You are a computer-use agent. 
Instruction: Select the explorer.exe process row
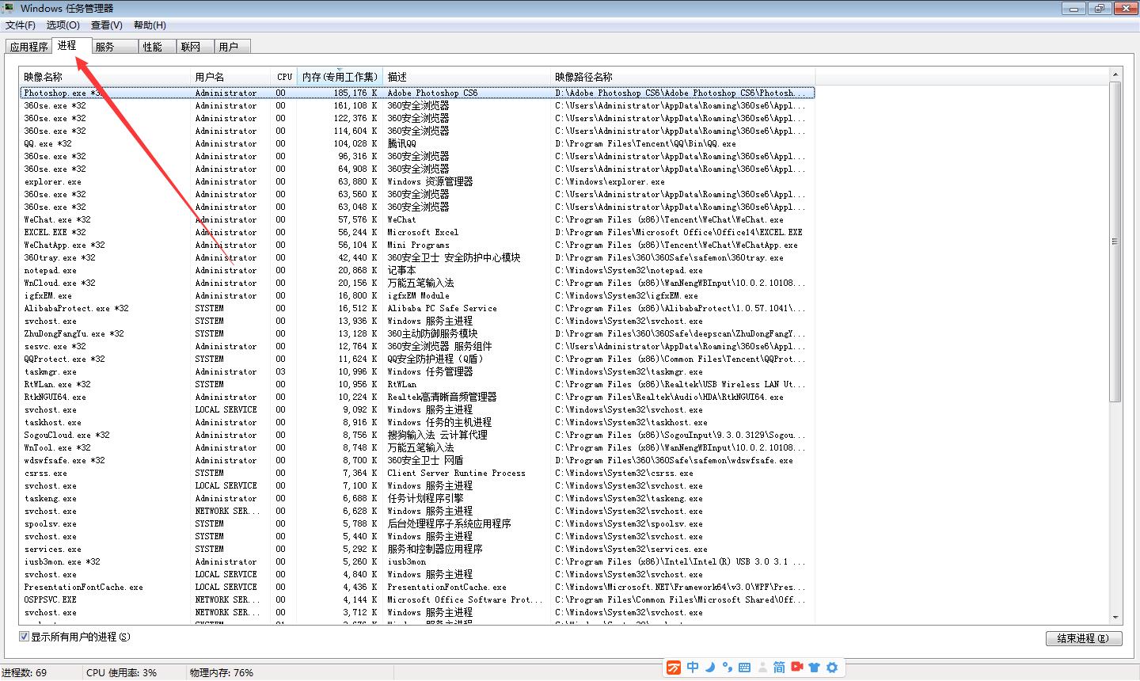[x=417, y=181]
